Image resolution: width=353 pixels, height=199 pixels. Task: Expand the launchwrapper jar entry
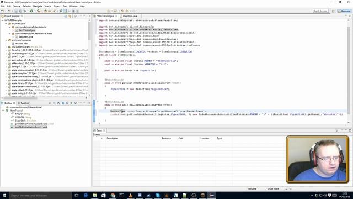click(x=6, y=54)
